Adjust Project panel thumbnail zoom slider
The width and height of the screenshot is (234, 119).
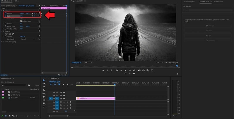coord(20,116)
